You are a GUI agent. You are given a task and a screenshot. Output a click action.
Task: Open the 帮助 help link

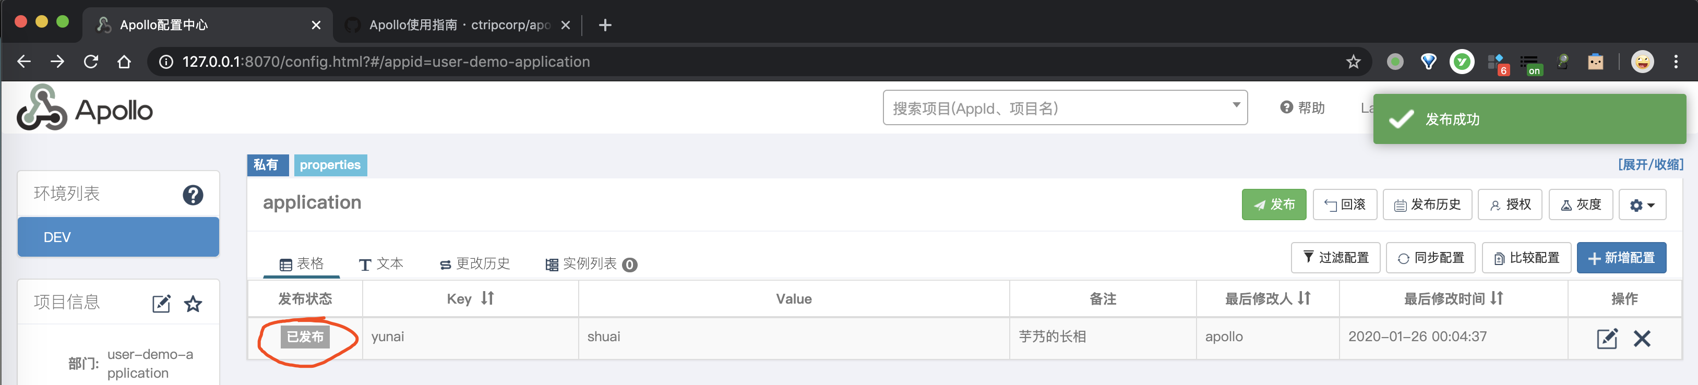click(x=1302, y=108)
